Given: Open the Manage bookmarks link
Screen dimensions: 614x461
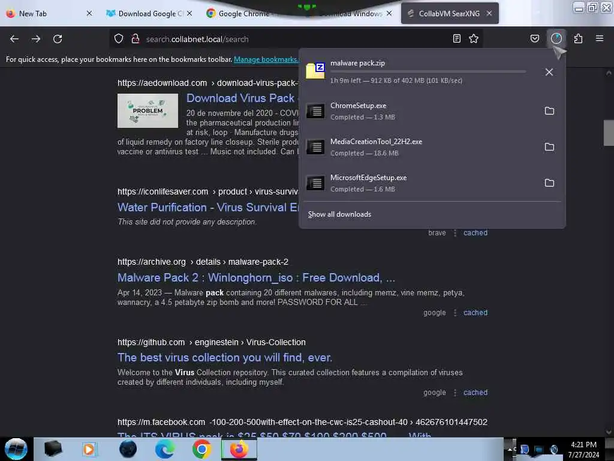Looking at the screenshot, I should [266, 59].
